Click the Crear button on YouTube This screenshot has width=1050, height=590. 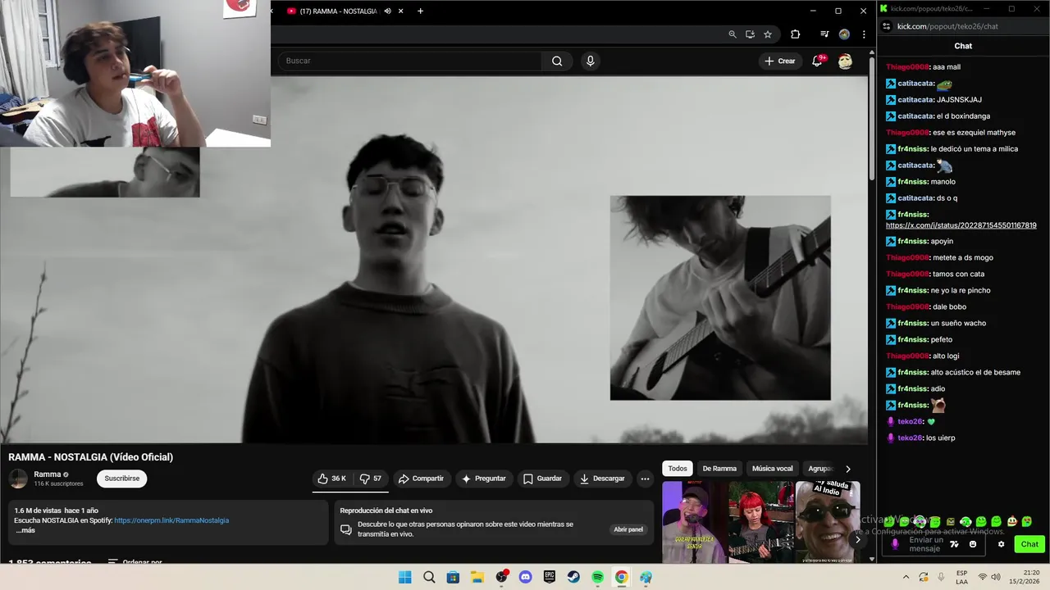(779, 61)
